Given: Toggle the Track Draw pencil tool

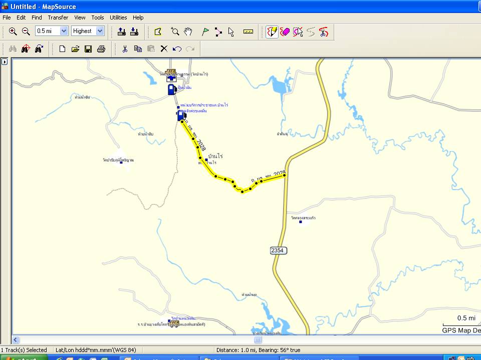Looking at the screenshot, I should 272,31.
